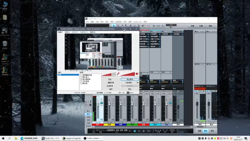This screenshot has width=250, height=141.
Task: Select the Listen speaker tool in Studio One
Action: point(143,26)
